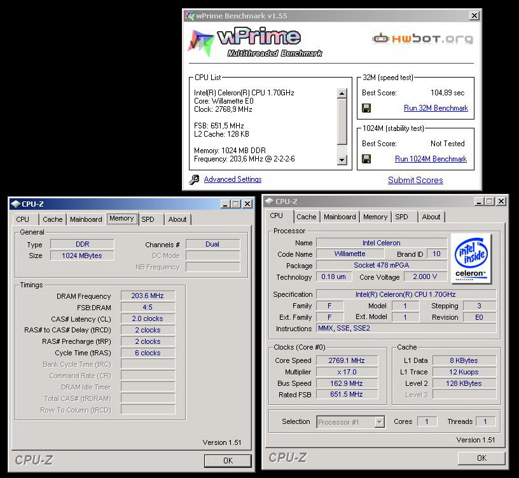Click Channels field showing Dual
The image size is (519, 478).
tap(212, 244)
